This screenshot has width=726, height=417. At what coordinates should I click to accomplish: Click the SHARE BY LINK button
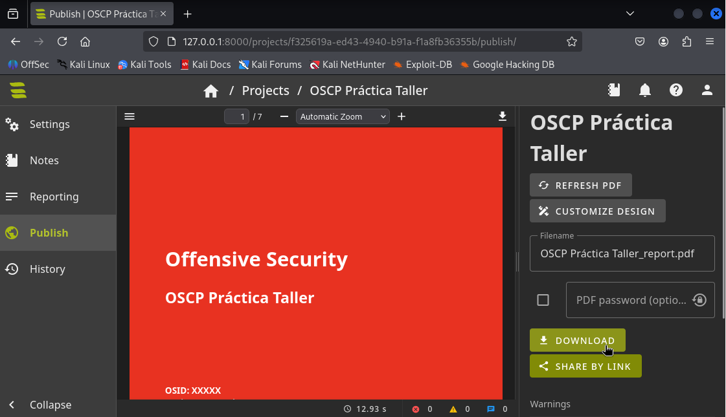[585, 367]
